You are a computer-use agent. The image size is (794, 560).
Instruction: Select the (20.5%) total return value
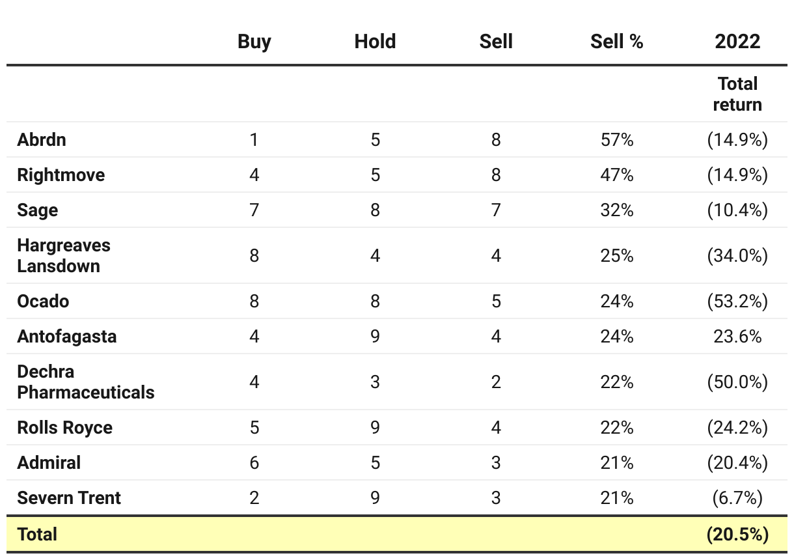[x=737, y=535]
